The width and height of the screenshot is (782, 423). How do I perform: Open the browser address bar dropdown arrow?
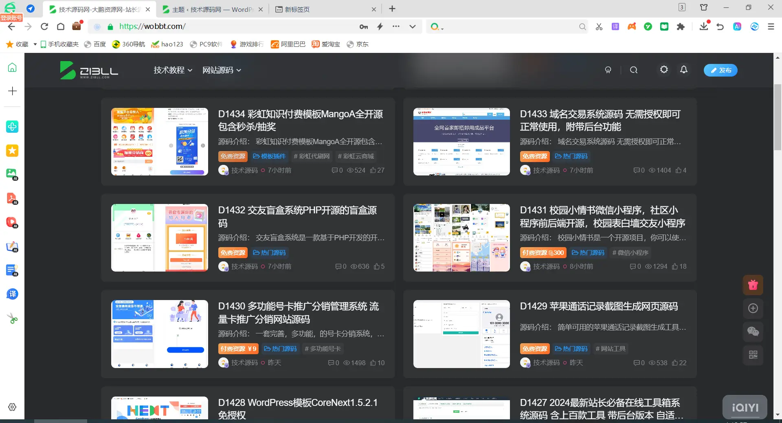click(x=413, y=26)
